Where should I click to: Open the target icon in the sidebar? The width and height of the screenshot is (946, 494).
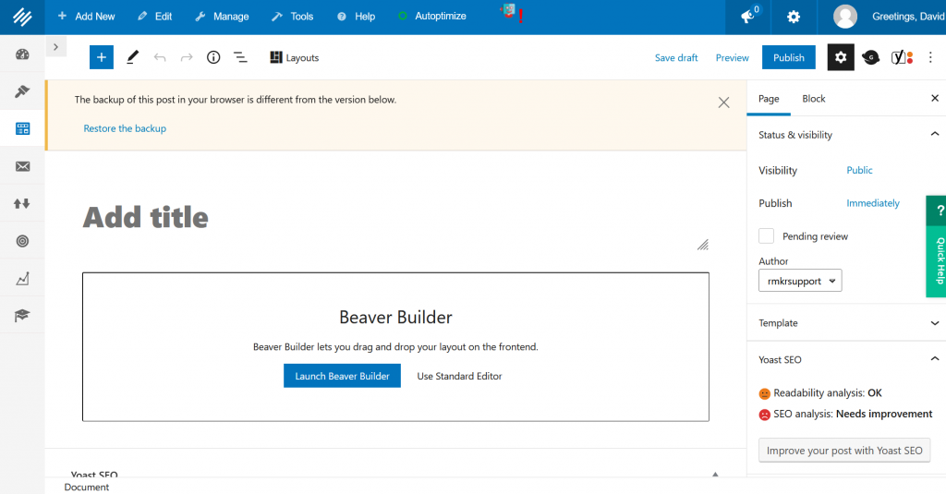22,241
